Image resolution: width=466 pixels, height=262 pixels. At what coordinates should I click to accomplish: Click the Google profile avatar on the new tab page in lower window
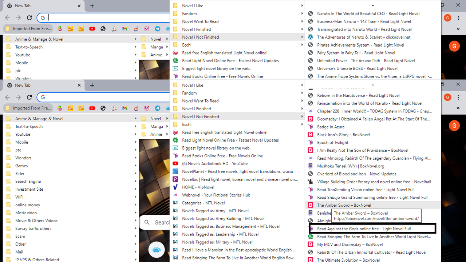point(454,126)
